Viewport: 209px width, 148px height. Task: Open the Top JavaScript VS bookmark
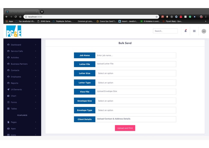25,21
